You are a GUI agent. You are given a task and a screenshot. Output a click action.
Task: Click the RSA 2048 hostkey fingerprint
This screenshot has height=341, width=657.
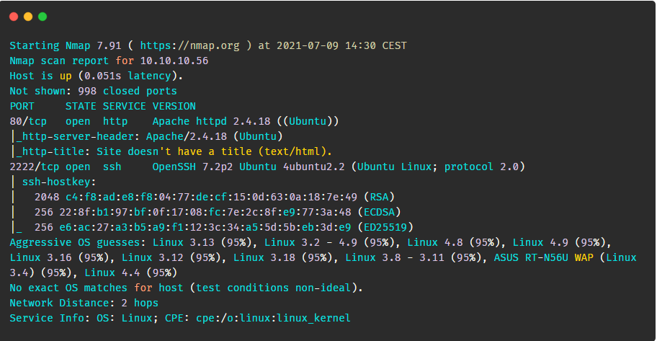[212, 197]
